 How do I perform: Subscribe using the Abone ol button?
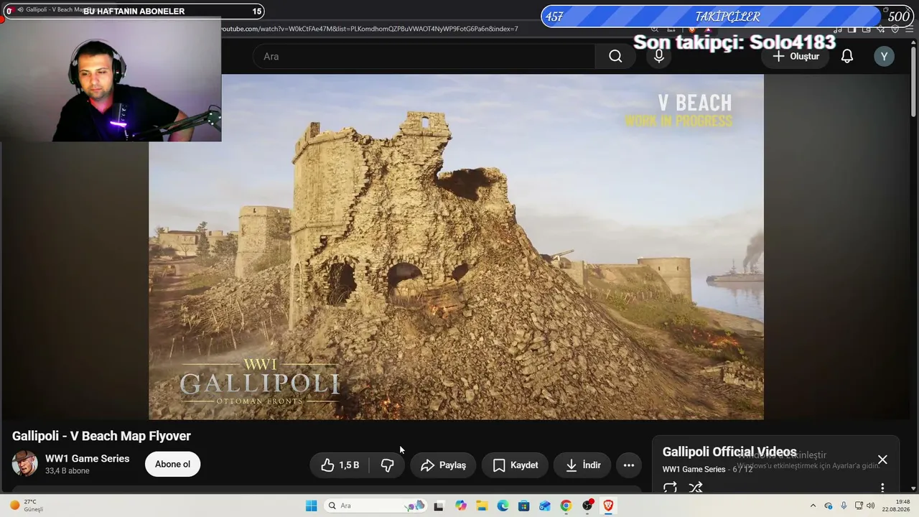pyautogui.click(x=172, y=465)
